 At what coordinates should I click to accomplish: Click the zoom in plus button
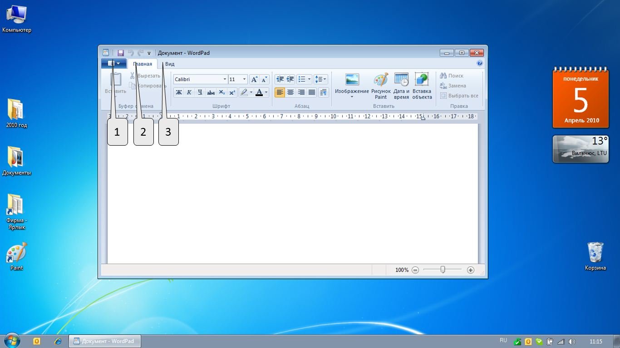coord(471,270)
